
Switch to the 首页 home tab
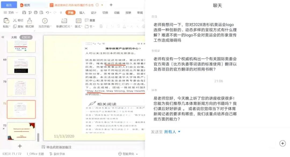pyautogui.click(x=9, y=5)
